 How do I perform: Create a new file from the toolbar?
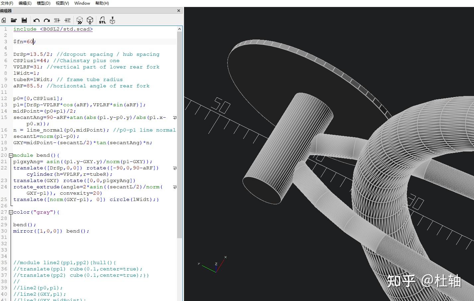[x=4, y=20]
